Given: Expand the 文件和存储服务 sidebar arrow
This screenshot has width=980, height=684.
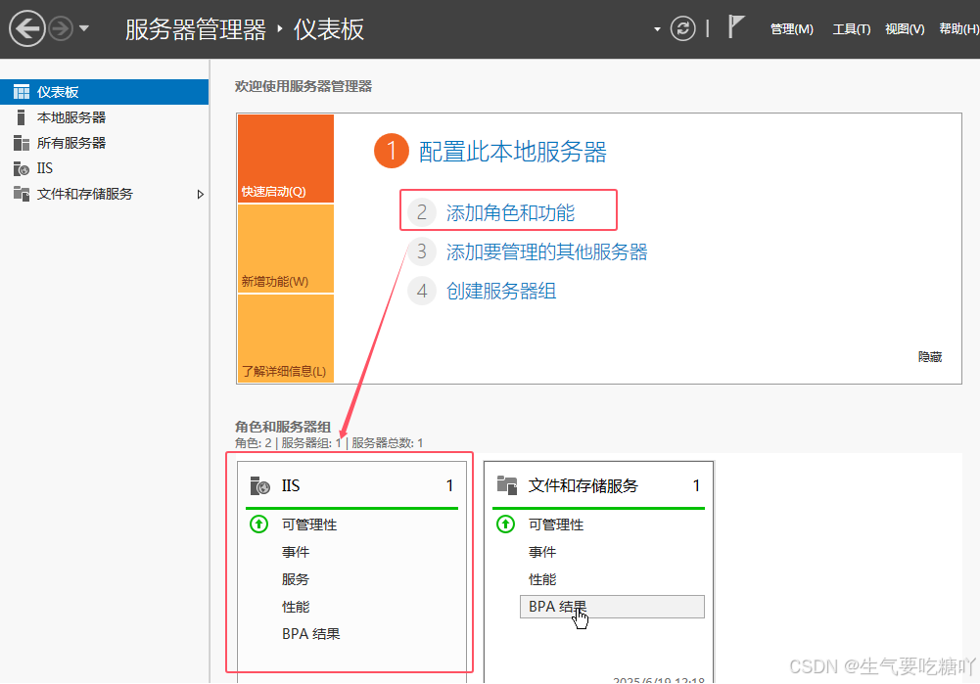Looking at the screenshot, I should point(201,195).
